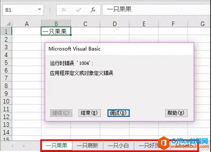211x152 pixels.
Task: Select row 1 header
Action: pyautogui.click(x=6, y=31)
